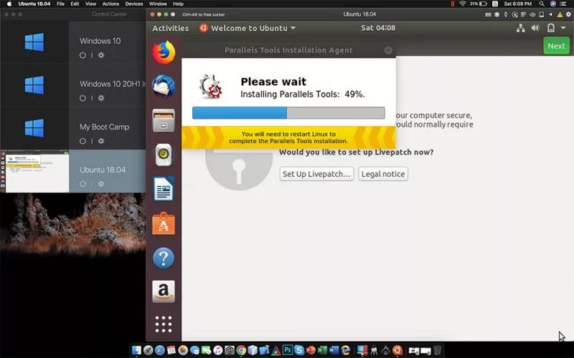This screenshot has width=574, height=358.
Task: Open Skype from the macOS Dock
Action: click(x=298, y=350)
